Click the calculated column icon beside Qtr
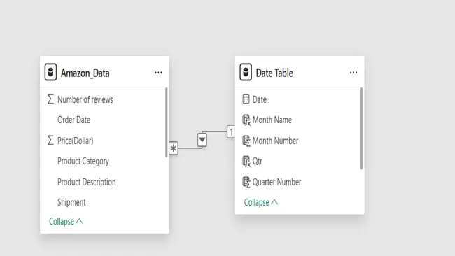 pyautogui.click(x=246, y=161)
